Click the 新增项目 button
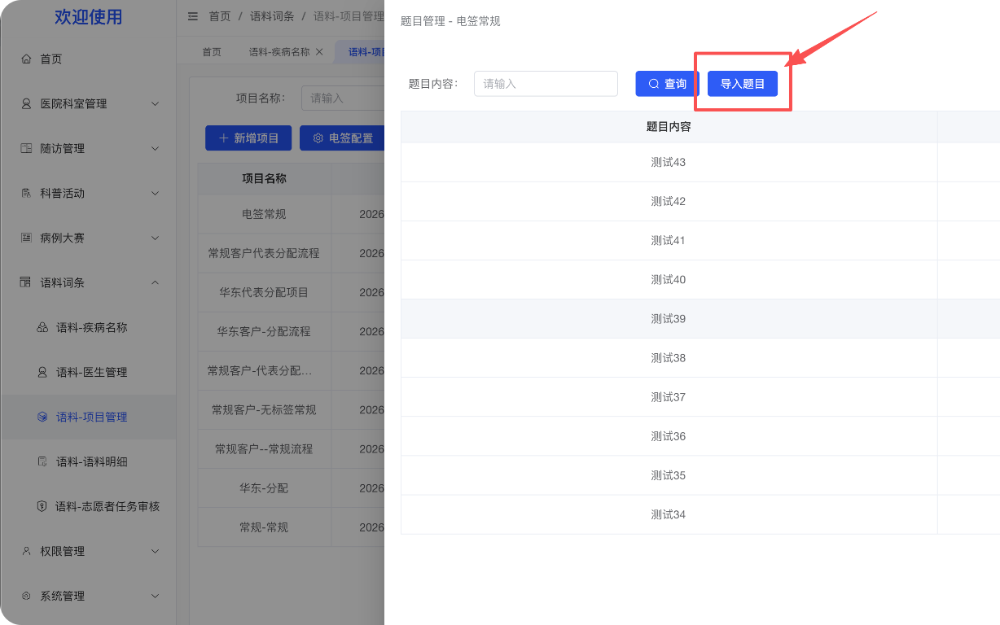The width and height of the screenshot is (1000, 625). pyautogui.click(x=248, y=138)
